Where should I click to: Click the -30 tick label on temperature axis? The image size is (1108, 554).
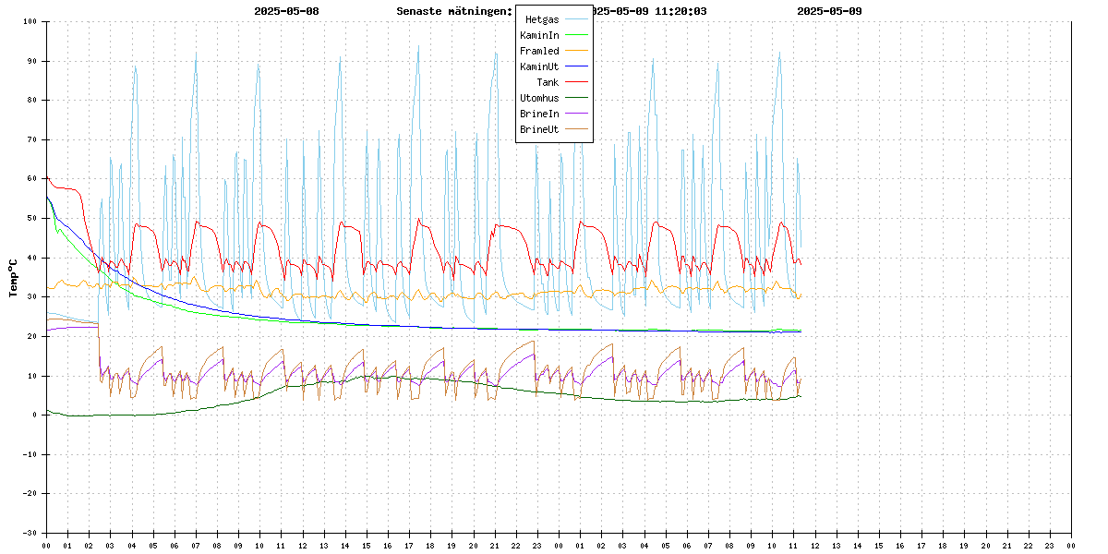click(x=30, y=533)
